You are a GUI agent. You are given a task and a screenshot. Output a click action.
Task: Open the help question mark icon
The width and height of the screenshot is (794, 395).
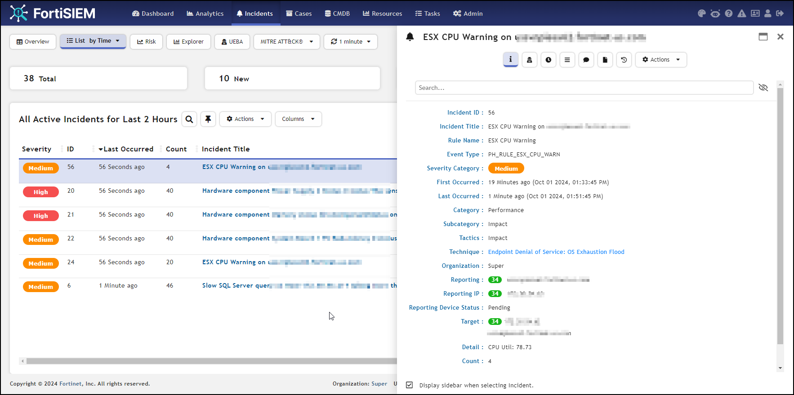tap(729, 13)
